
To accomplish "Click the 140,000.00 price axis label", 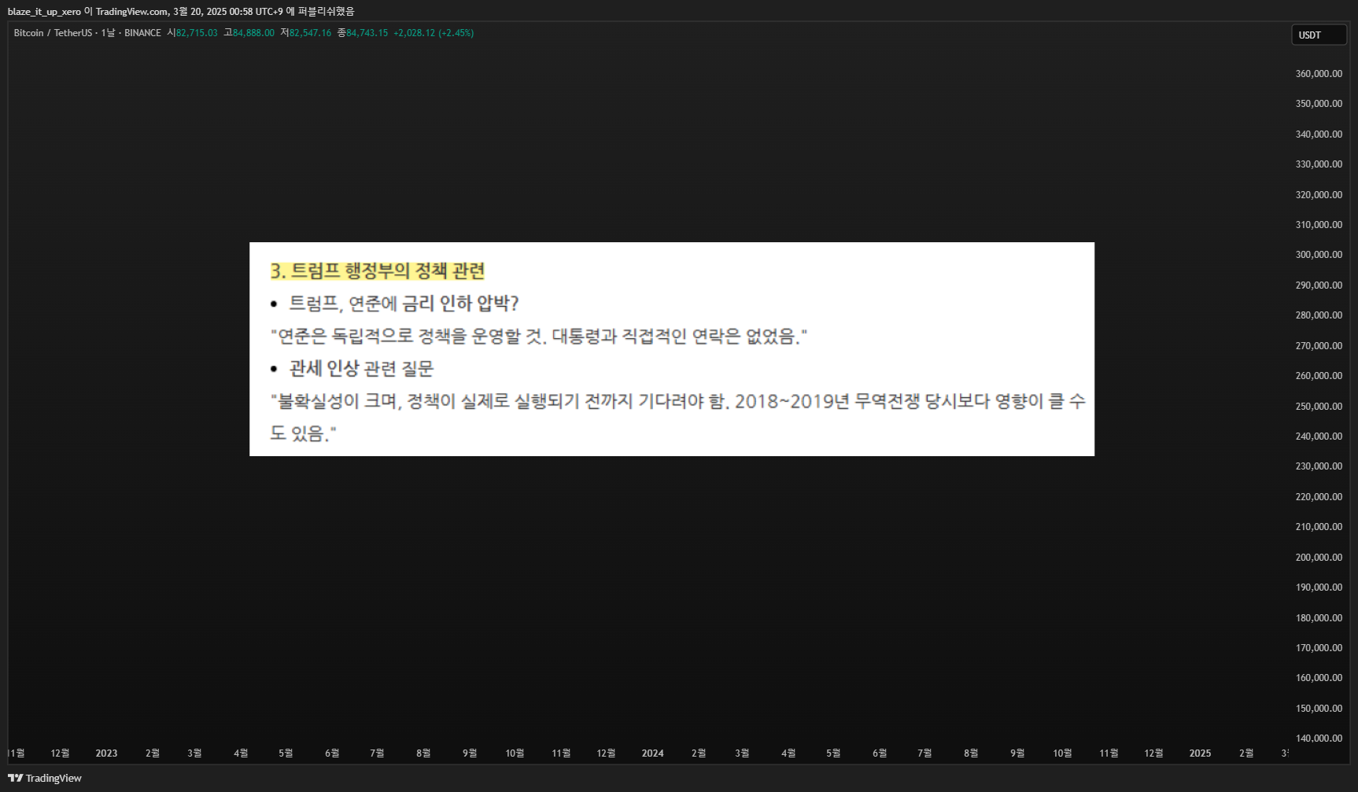I will point(1319,739).
